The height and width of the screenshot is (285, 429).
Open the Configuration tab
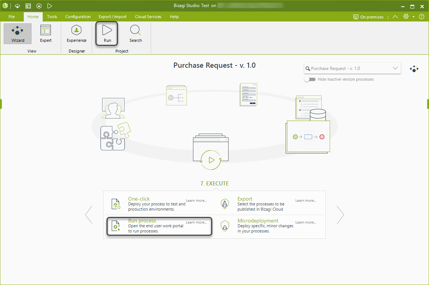[78, 17]
